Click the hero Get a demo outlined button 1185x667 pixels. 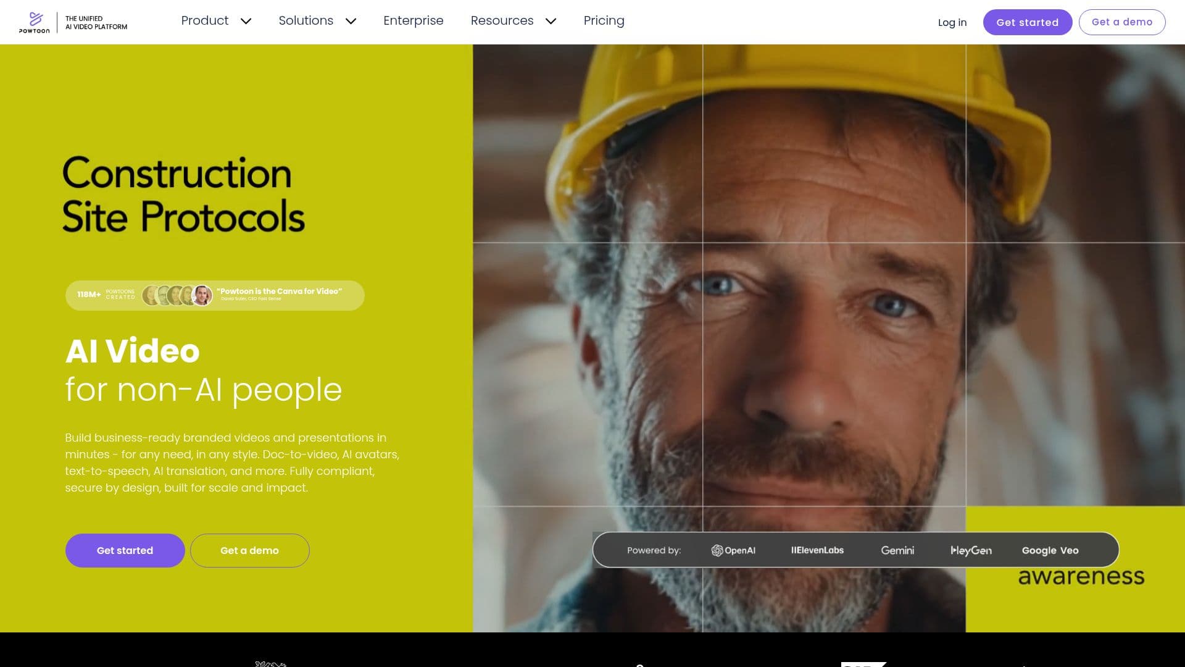click(249, 550)
